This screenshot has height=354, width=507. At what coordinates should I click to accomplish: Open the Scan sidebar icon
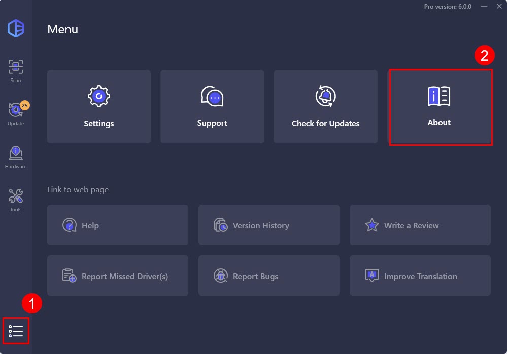tap(16, 70)
